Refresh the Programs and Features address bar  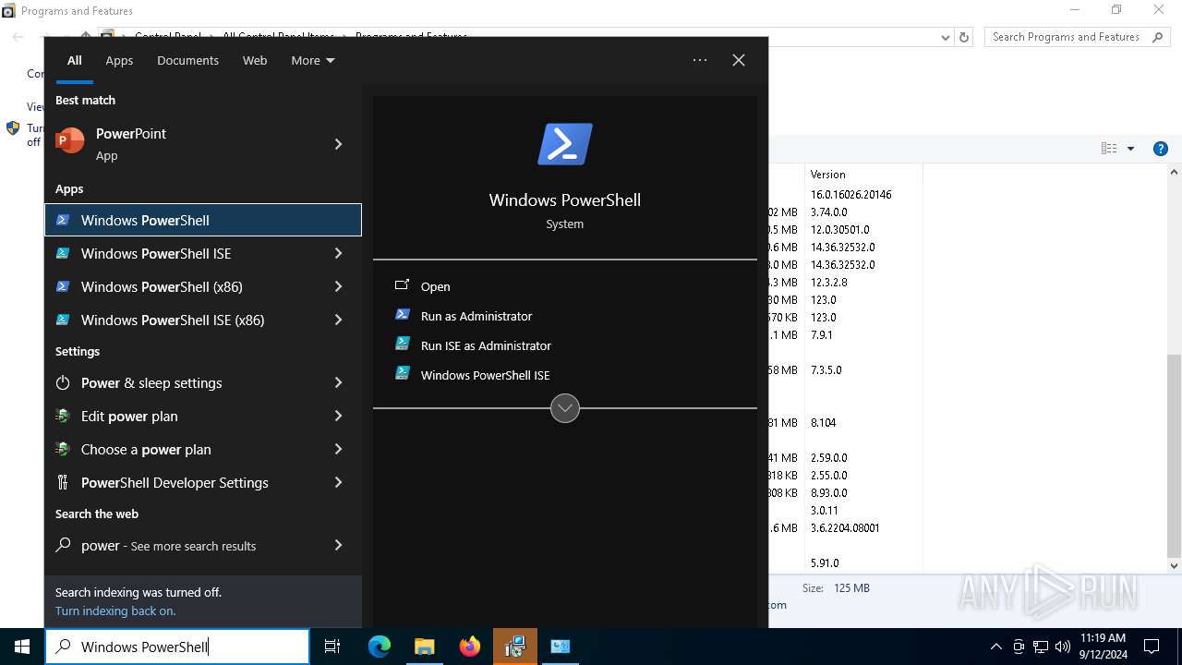point(964,37)
